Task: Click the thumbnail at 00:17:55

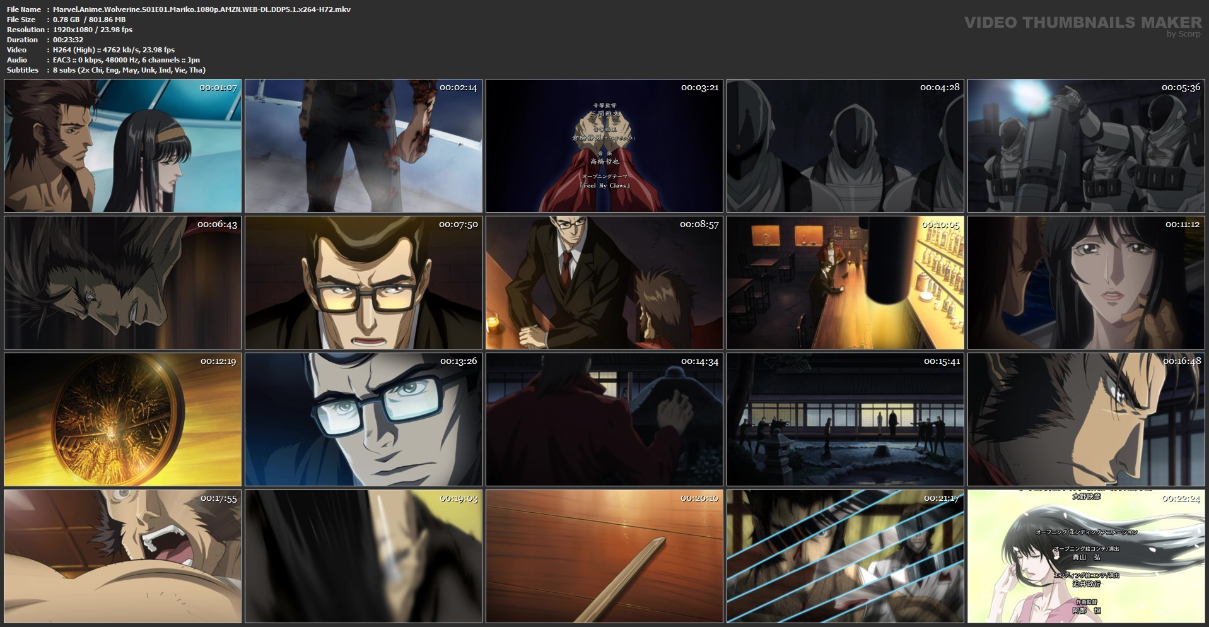Action: coord(123,556)
